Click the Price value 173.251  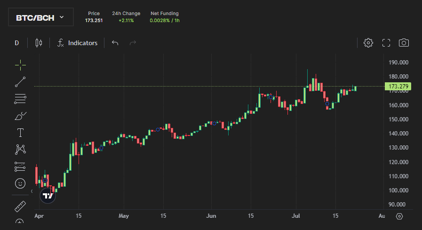tap(94, 20)
